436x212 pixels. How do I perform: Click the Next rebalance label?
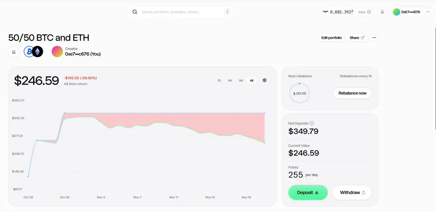pyautogui.click(x=300, y=76)
